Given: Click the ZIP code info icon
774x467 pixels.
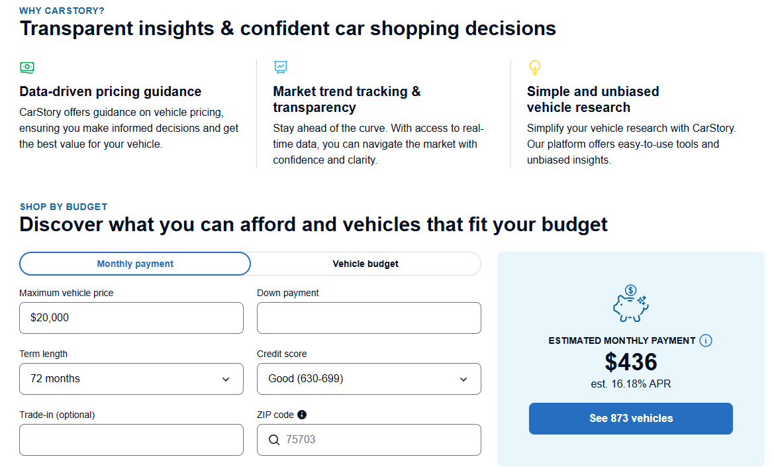Looking at the screenshot, I should 302,415.
